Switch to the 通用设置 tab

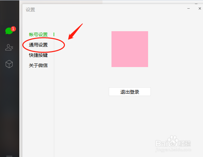tap(38, 45)
